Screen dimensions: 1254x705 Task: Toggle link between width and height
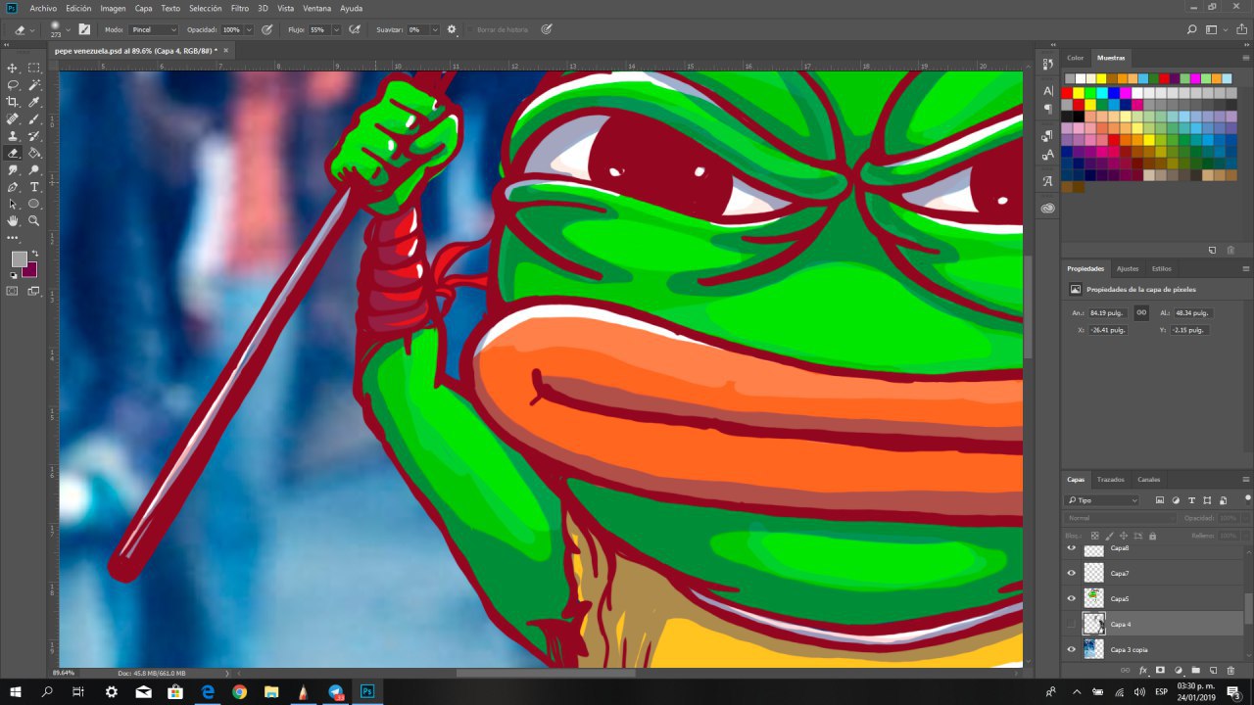tap(1141, 313)
